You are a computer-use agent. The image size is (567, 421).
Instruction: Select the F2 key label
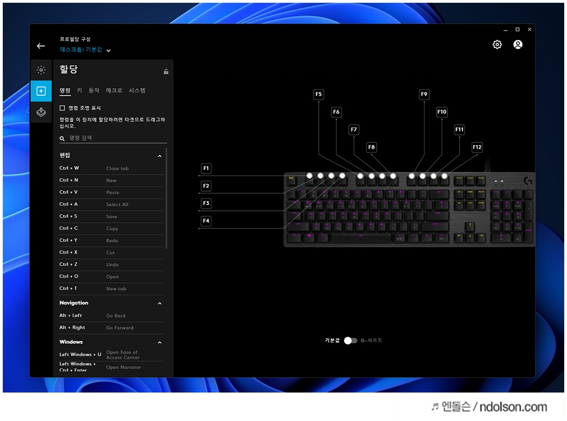pos(206,186)
